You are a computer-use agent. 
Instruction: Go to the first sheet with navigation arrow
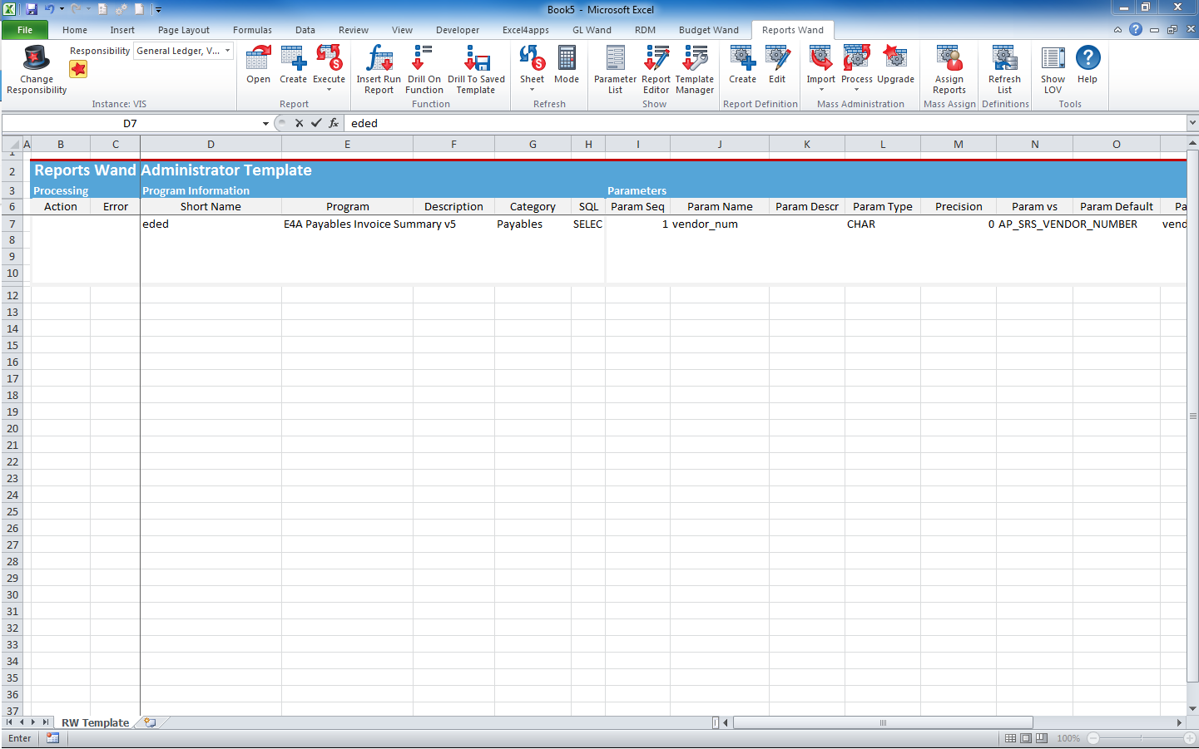point(9,722)
